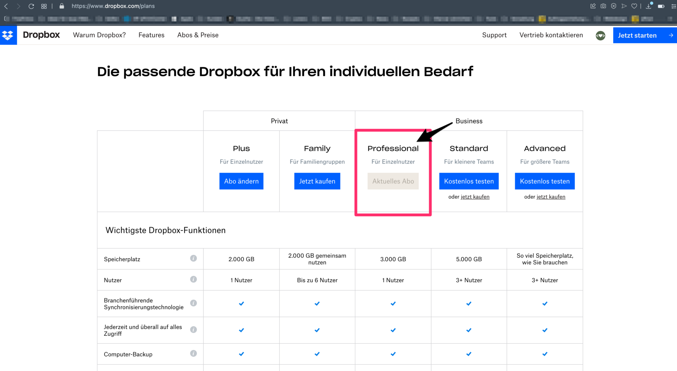This screenshot has height=371, width=677.
Task: Open the Features menu item
Action: [x=151, y=35]
